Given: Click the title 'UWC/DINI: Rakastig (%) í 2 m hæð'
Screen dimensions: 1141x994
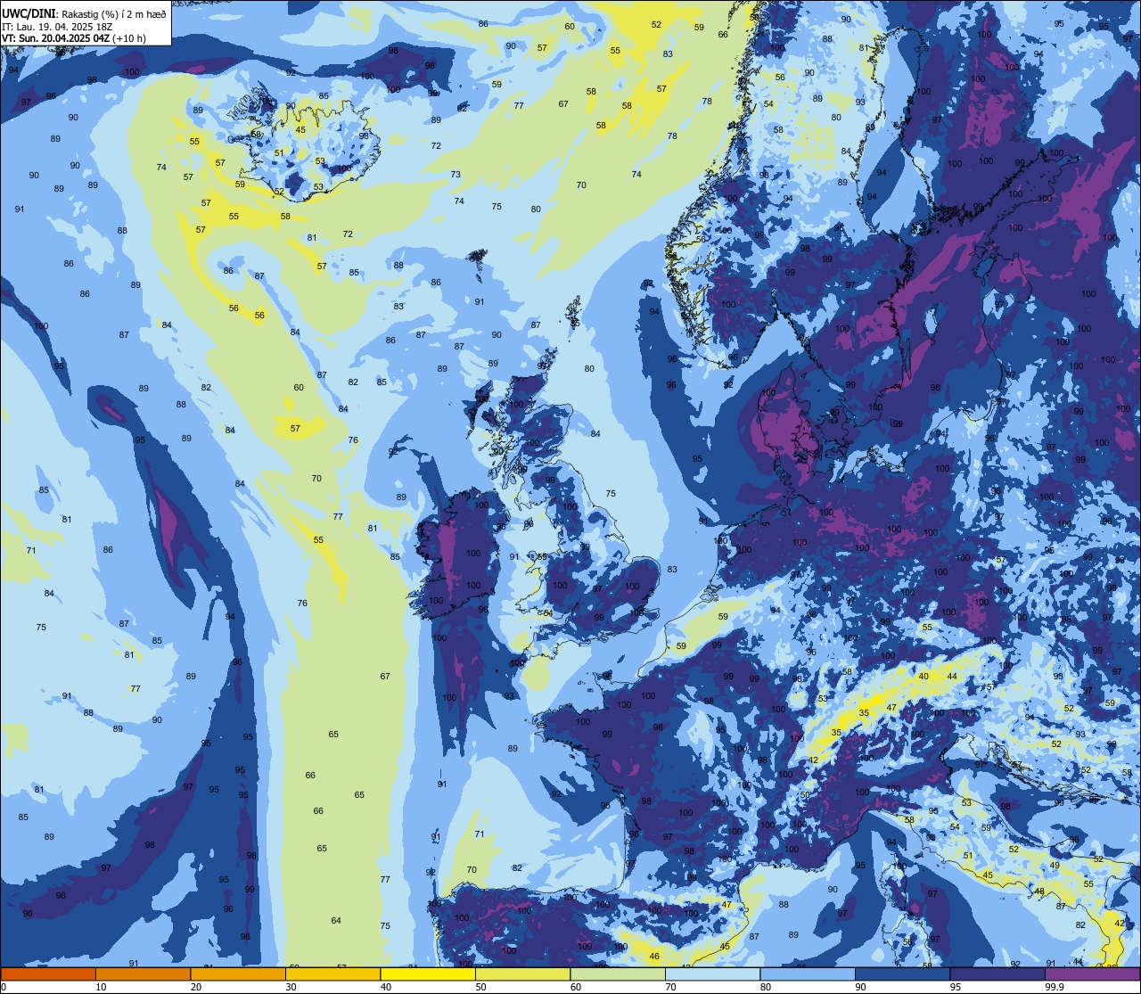Looking at the screenshot, I should [x=84, y=14].
